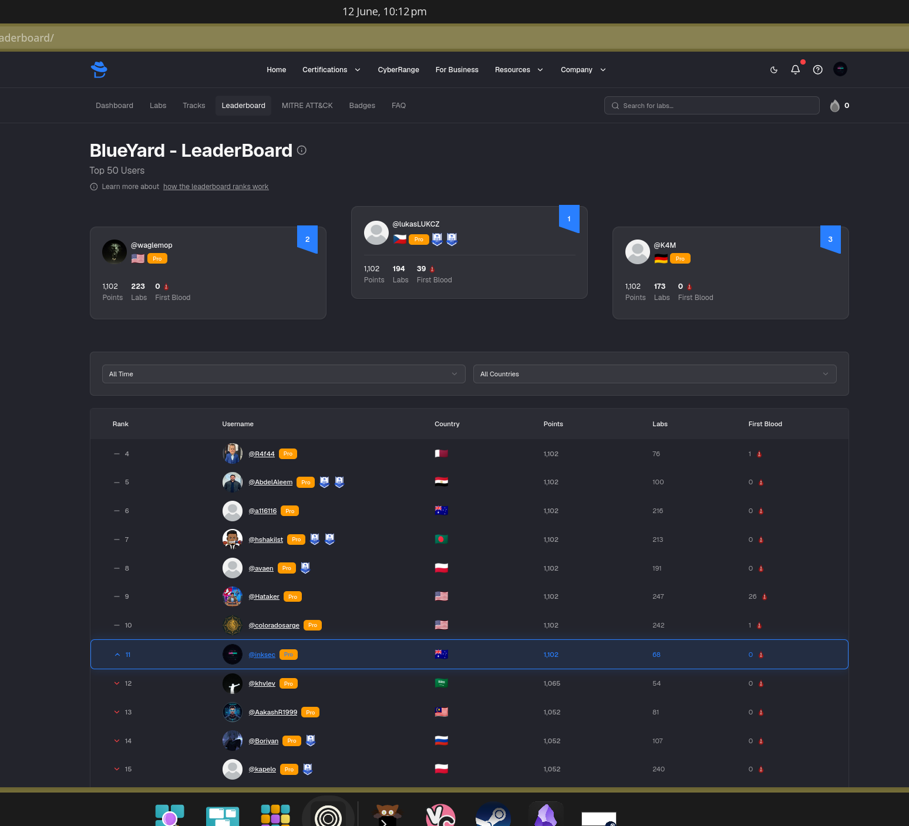The height and width of the screenshot is (826, 909).
Task: Open @AakashR1999's profile link
Action: pyautogui.click(x=272, y=712)
